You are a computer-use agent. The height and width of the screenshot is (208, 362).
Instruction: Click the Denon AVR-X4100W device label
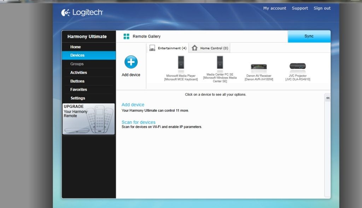(x=259, y=79)
